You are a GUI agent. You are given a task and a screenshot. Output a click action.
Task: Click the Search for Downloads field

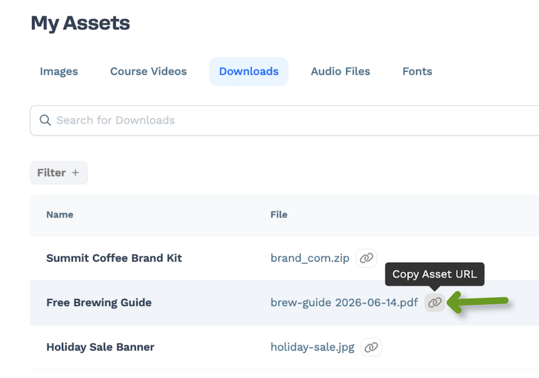(x=285, y=120)
